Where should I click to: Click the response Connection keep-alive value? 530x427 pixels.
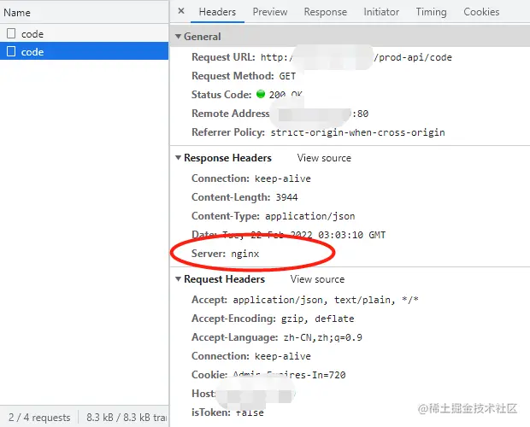coord(283,178)
